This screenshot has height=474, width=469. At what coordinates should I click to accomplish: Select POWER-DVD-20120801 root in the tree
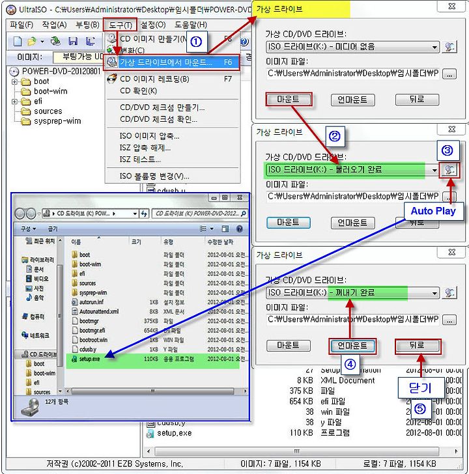(61, 72)
